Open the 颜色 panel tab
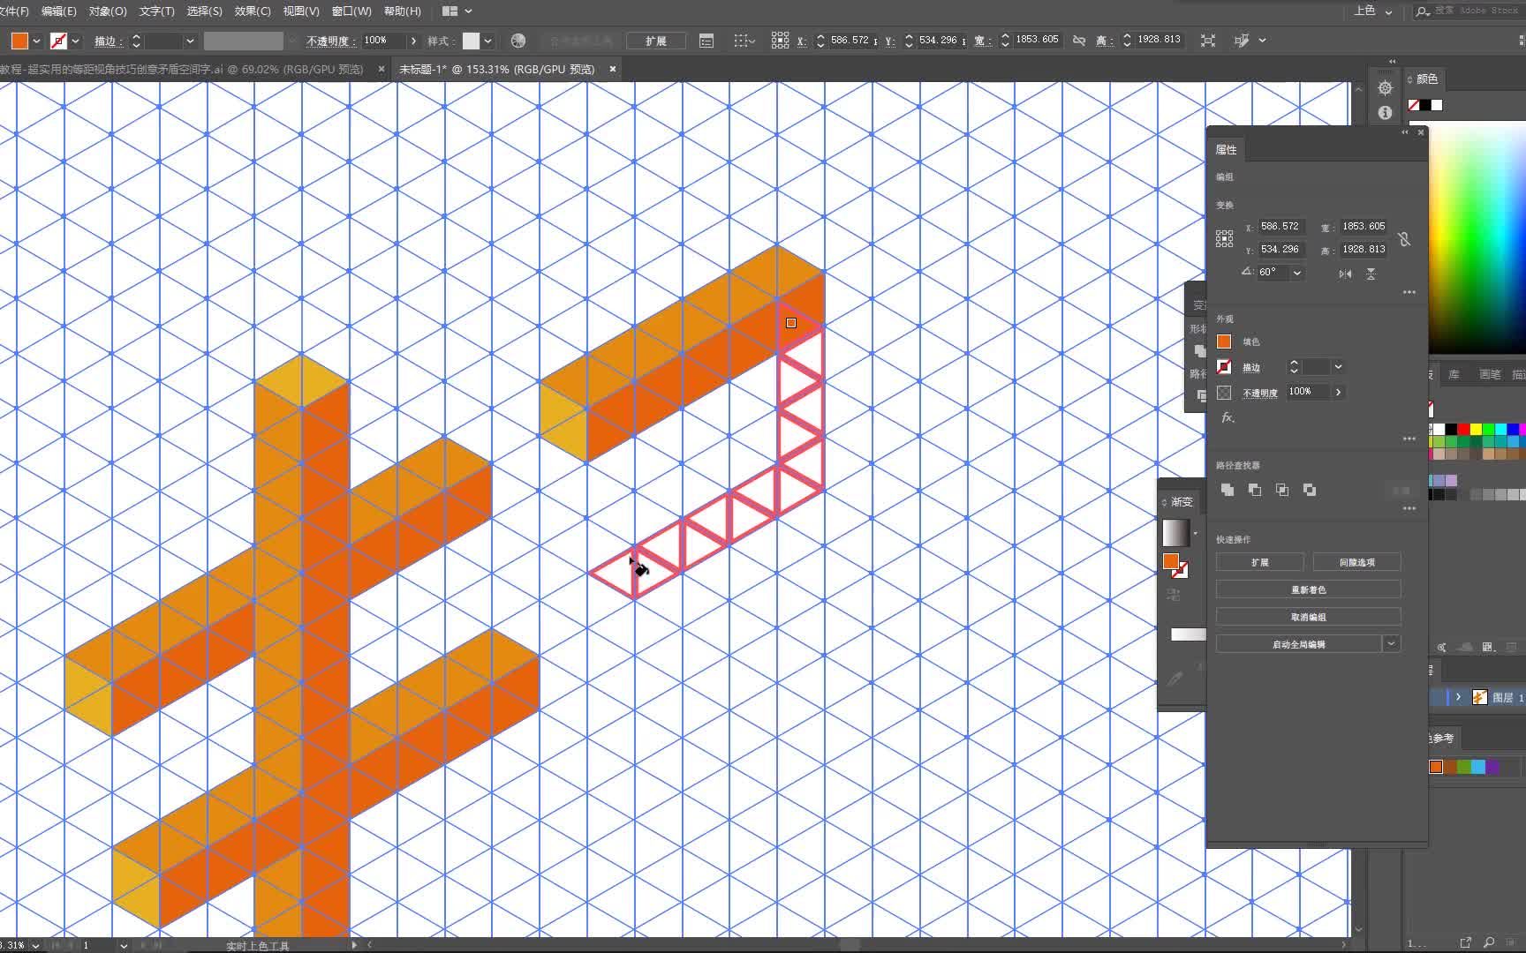Viewport: 1526px width, 953px height. point(1426,79)
